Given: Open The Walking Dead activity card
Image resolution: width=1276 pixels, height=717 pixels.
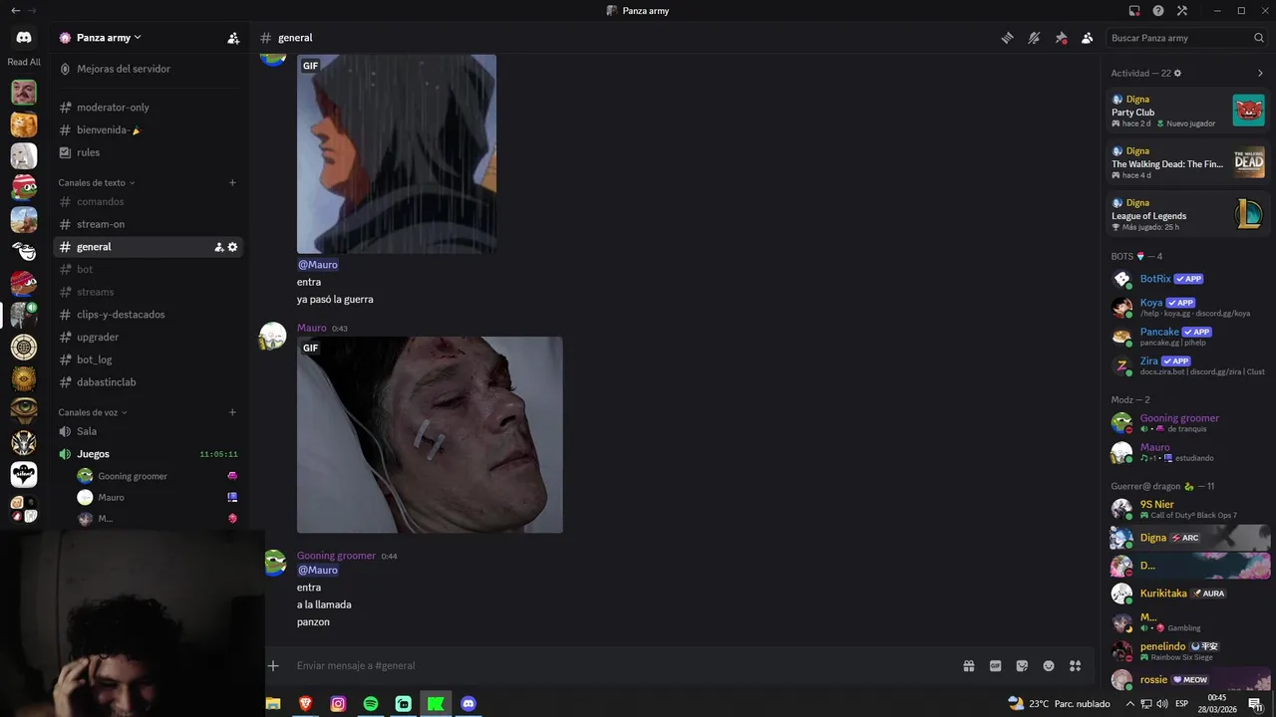Looking at the screenshot, I should click(x=1188, y=162).
